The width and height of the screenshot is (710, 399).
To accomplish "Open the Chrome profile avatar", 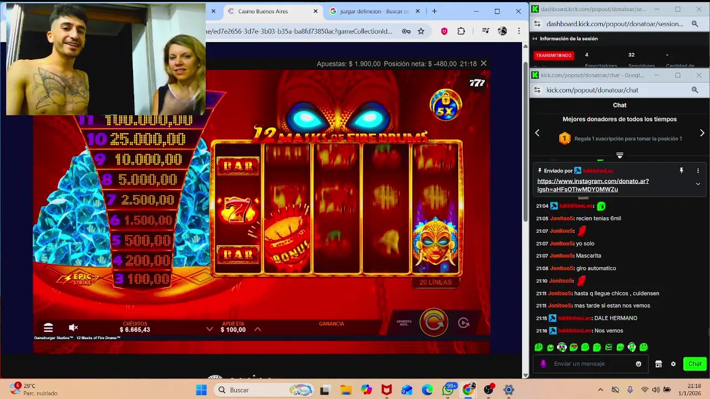I will 503,32.
